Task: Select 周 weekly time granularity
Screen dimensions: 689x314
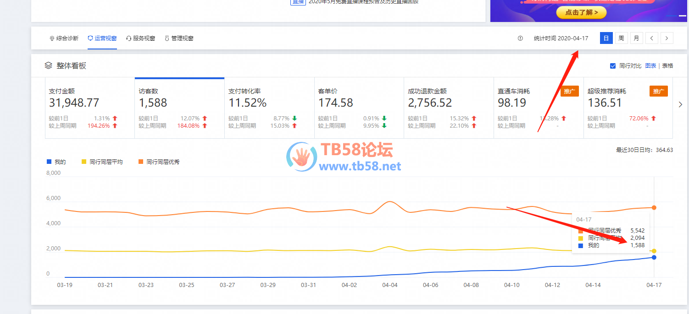Action: pos(621,38)
